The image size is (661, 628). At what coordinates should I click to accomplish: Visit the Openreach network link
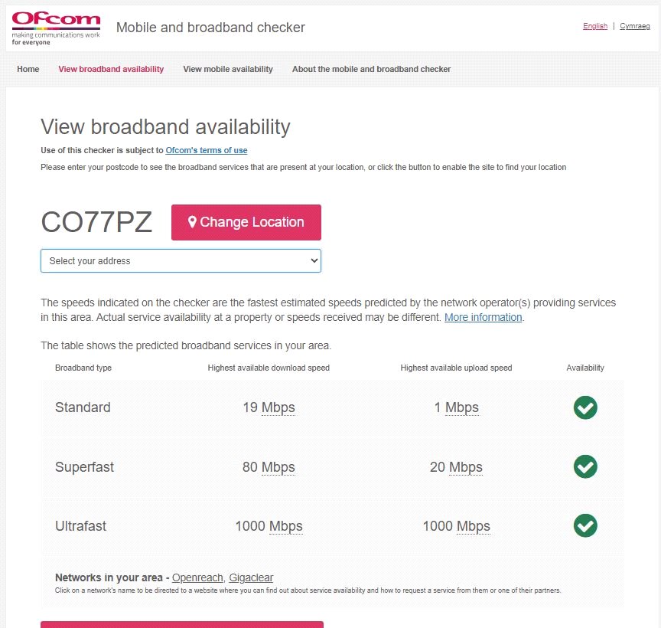pyautogui.click(x=197, y=577)
